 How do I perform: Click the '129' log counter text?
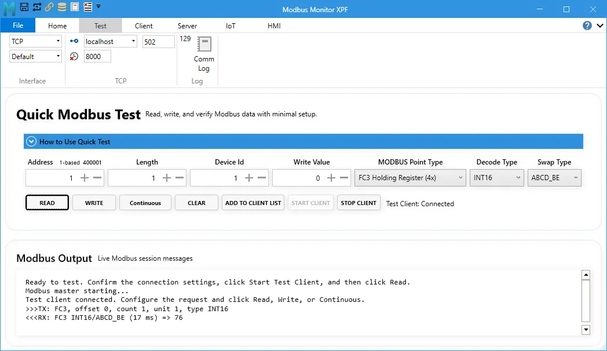coord(185,39)
